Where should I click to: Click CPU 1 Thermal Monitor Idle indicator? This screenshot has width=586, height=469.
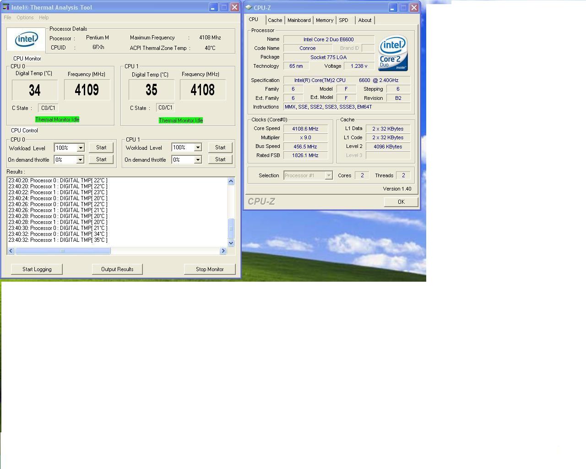pyautogui.click(x=181, y=120)
